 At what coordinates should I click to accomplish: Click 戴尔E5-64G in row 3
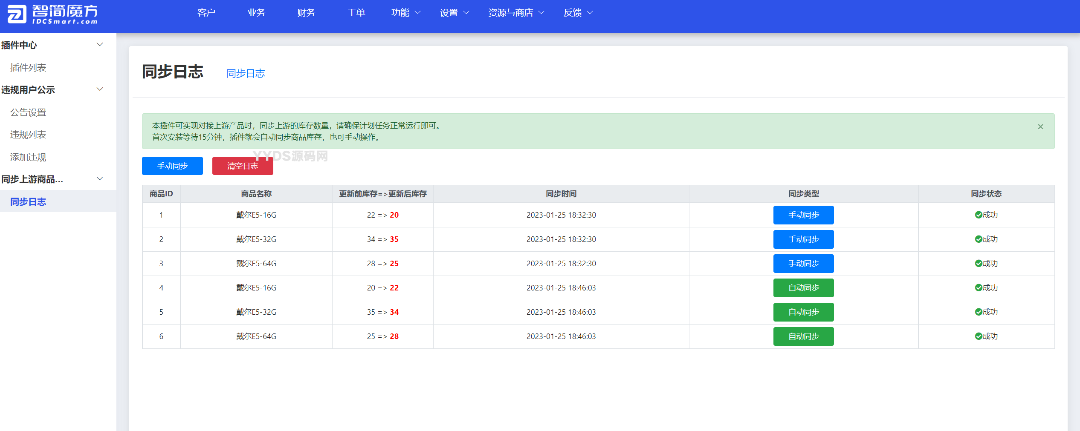click(x=256, y=264)
